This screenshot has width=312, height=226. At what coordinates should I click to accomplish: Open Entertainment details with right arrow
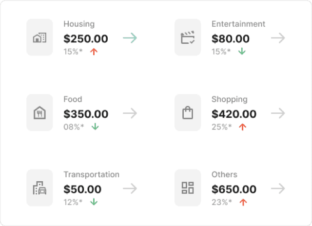coord(278,38)
